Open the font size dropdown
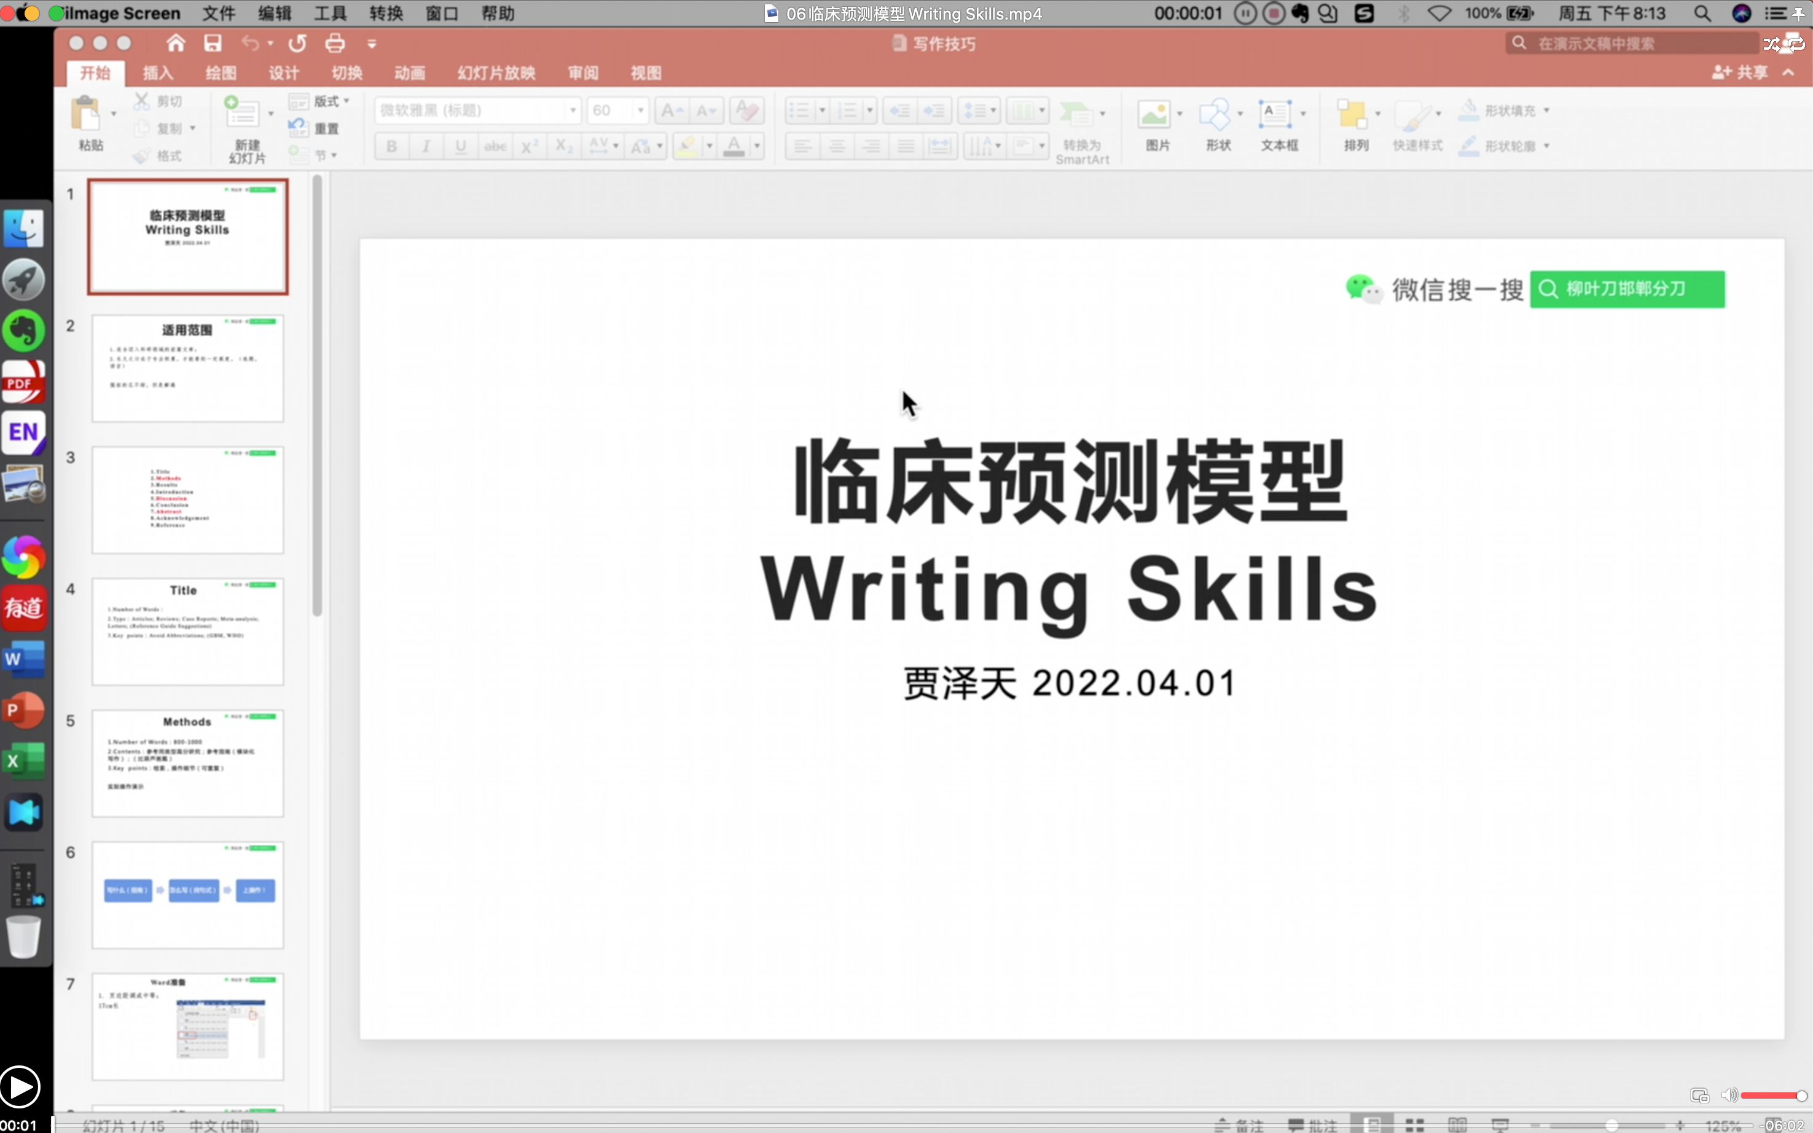 639,110
